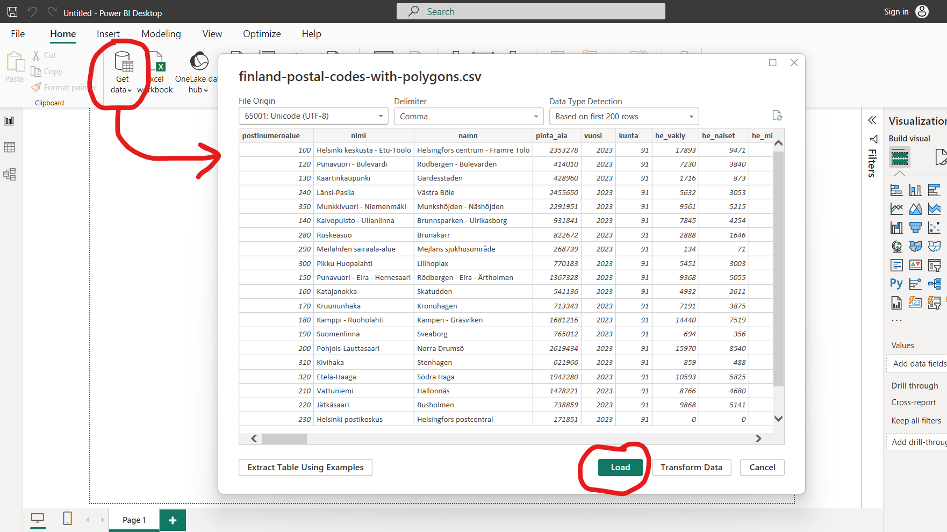Select the Home ribbon tab
The height and width of the screenshot is (532, 947).
pos(63,34)
